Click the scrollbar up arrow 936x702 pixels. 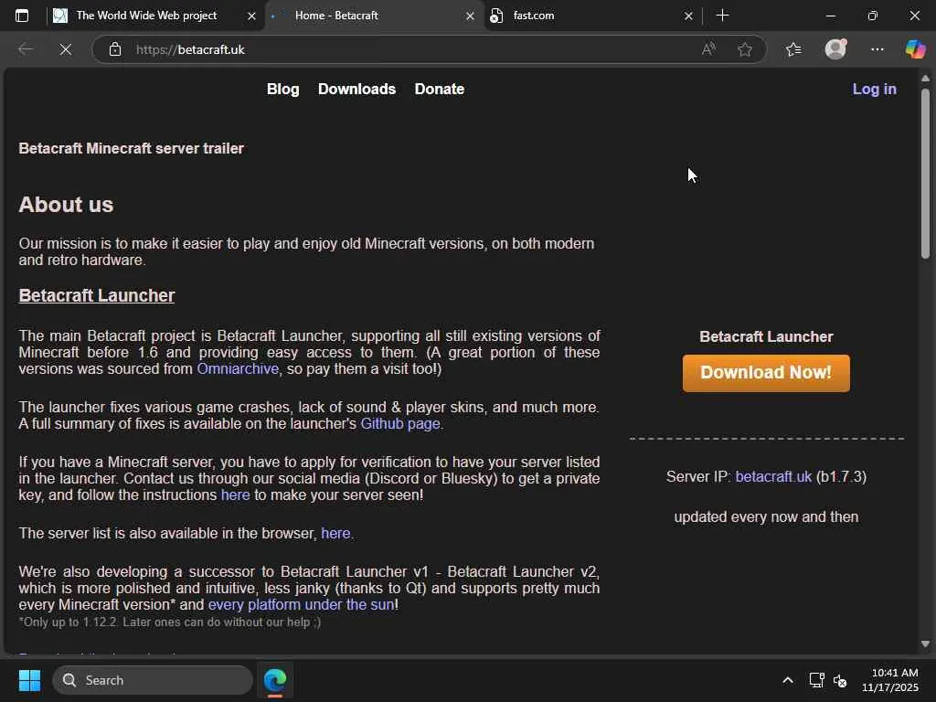tap(925, 79)
